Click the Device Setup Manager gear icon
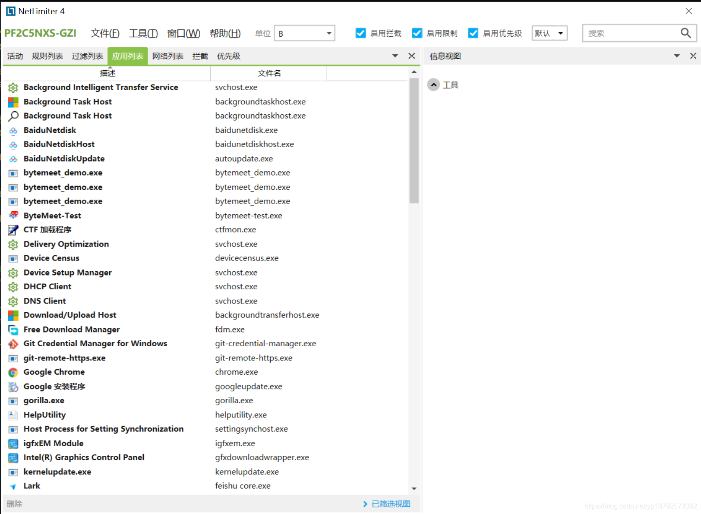This screenshot has height=514, width=701. click(13, 273)
